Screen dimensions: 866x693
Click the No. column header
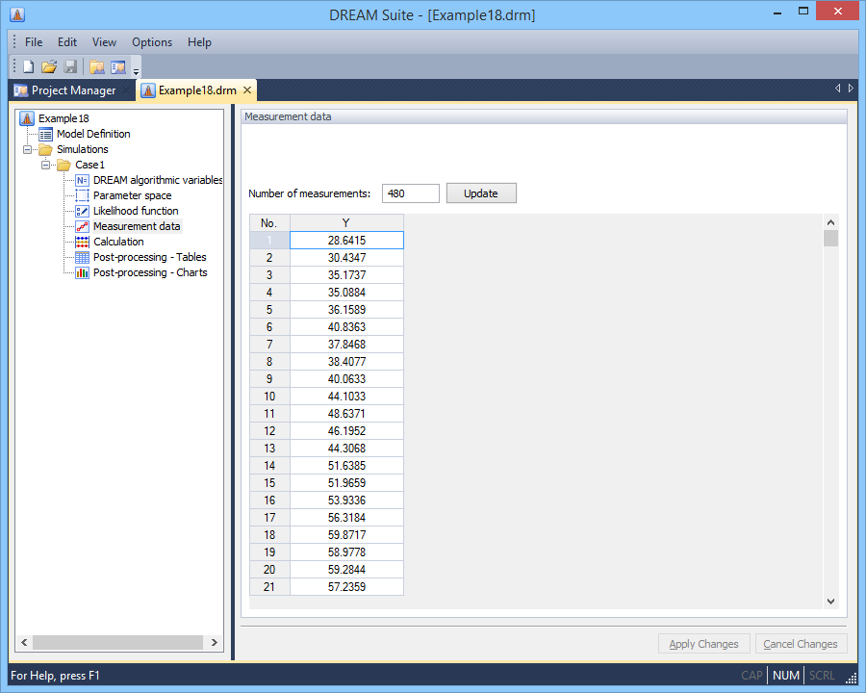point(269,222)
